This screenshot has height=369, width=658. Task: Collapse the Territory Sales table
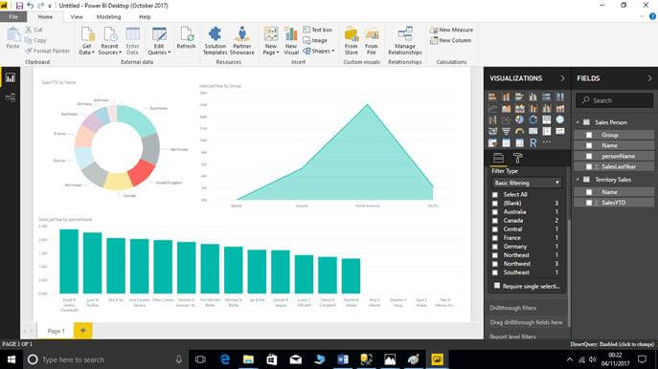click(x=579, y=180)
